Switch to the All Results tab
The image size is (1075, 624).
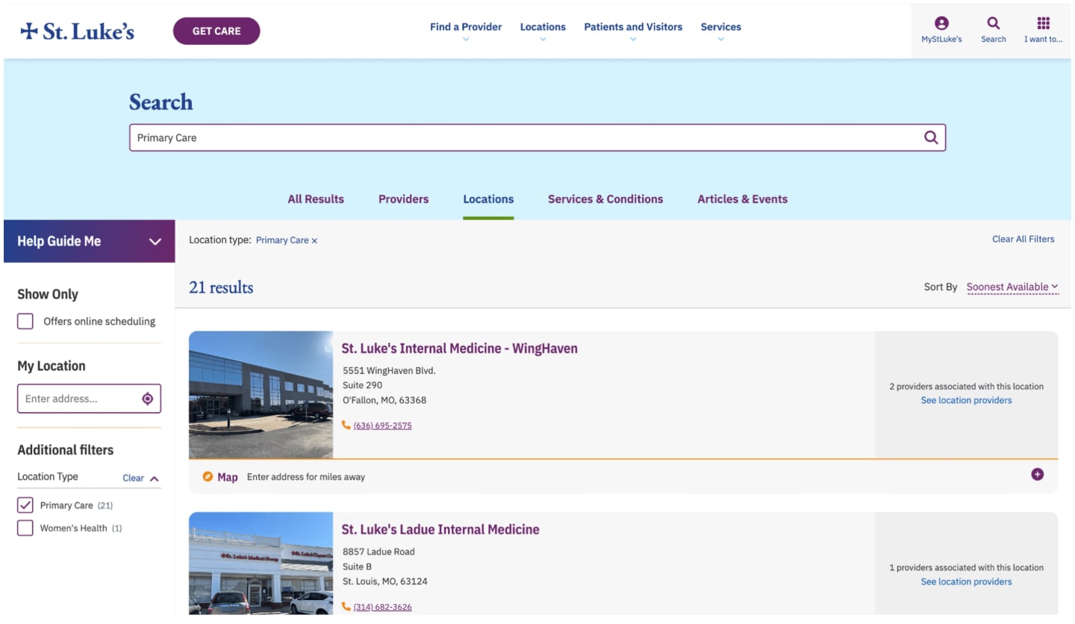[x=316, y=199]
